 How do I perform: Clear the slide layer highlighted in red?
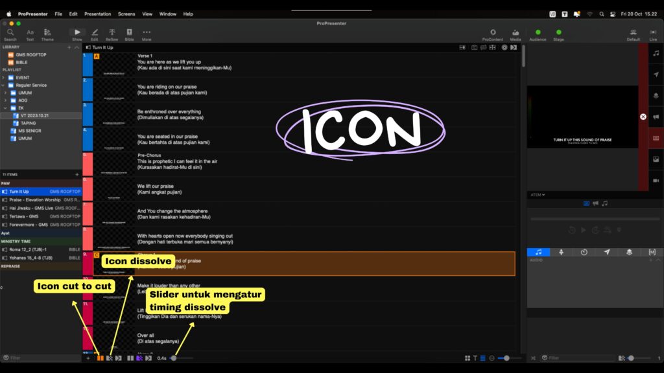(x=656, y=138)
